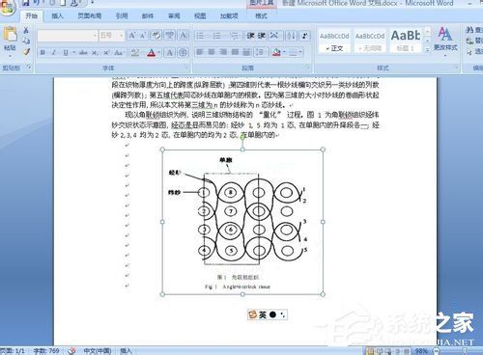
Task: Click the Increase Indent icon
Action: (x=262, y=36)
